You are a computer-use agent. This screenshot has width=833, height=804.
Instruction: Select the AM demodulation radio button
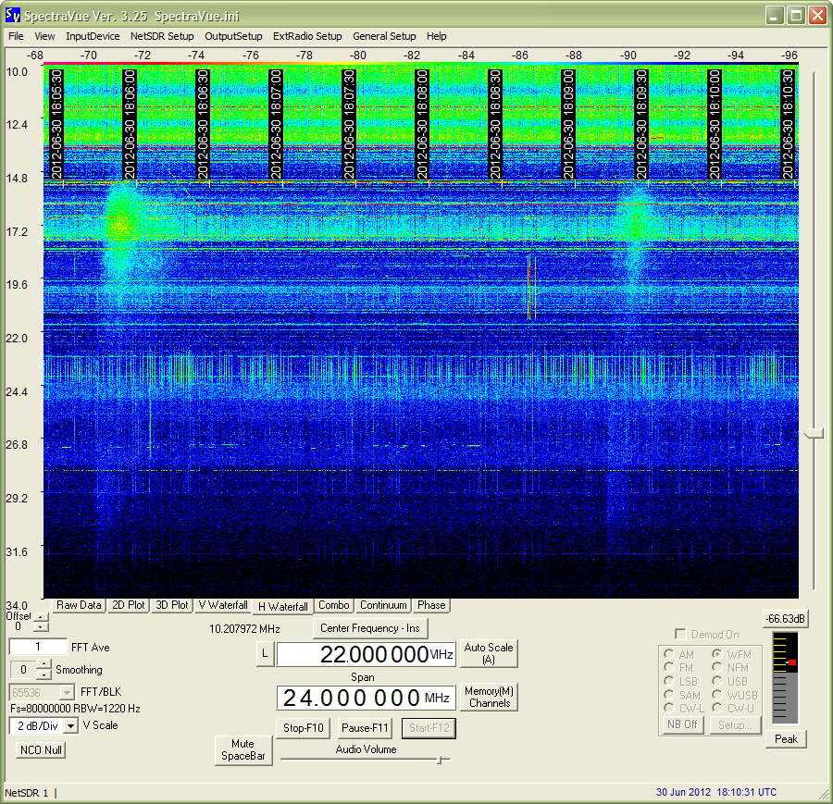point(669,654)
